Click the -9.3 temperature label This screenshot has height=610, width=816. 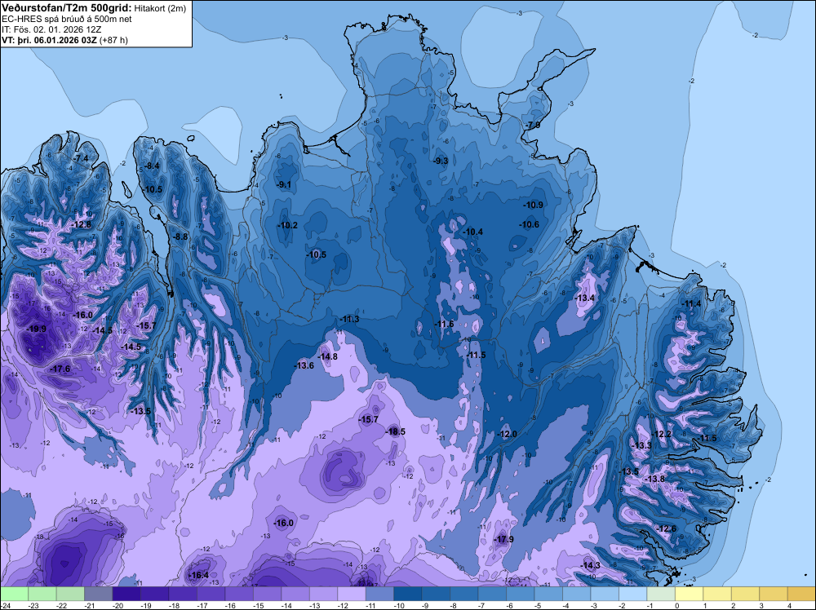(441, 161)
